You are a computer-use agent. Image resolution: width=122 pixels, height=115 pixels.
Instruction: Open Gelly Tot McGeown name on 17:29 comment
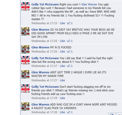pyautogui.click(x=45, y=87)
